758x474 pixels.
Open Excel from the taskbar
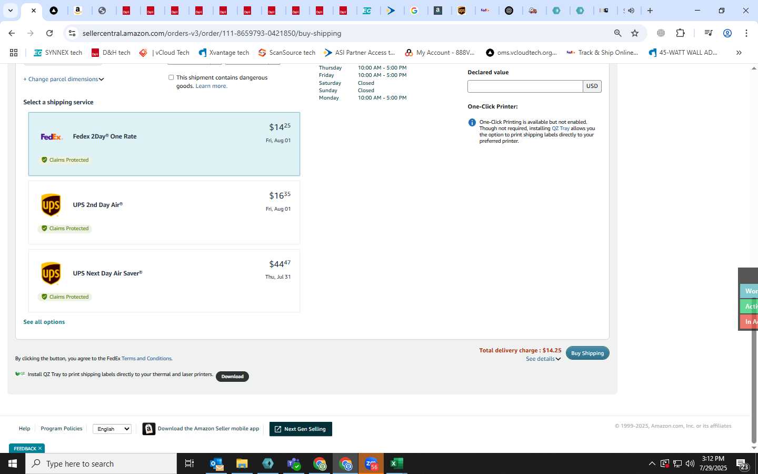pyautogui.click(x=397, y=463)
